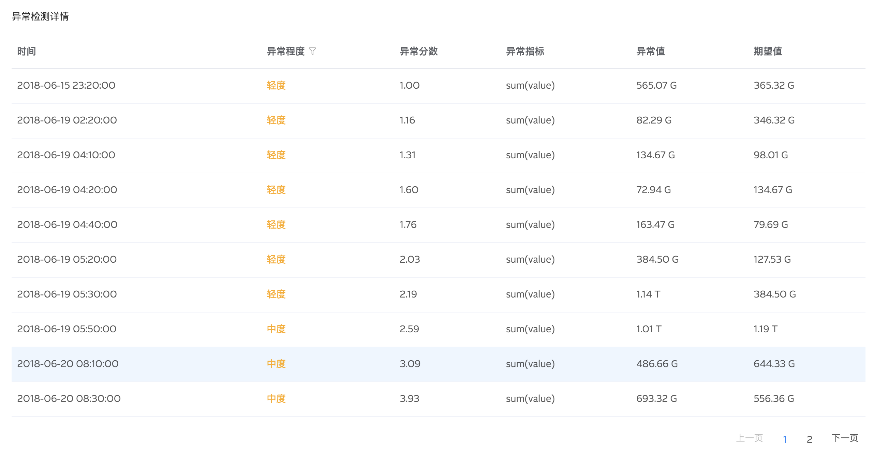Click anomaly score 1.16

coord(407,120)
